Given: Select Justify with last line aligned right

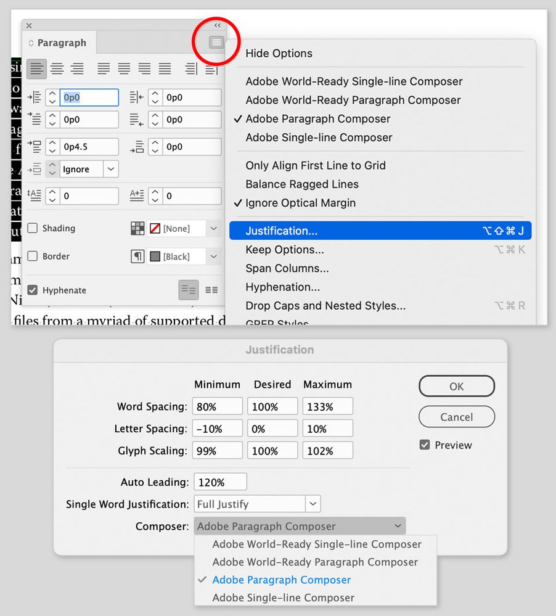Looking at the screenshot, I should [x=144, y=68].
